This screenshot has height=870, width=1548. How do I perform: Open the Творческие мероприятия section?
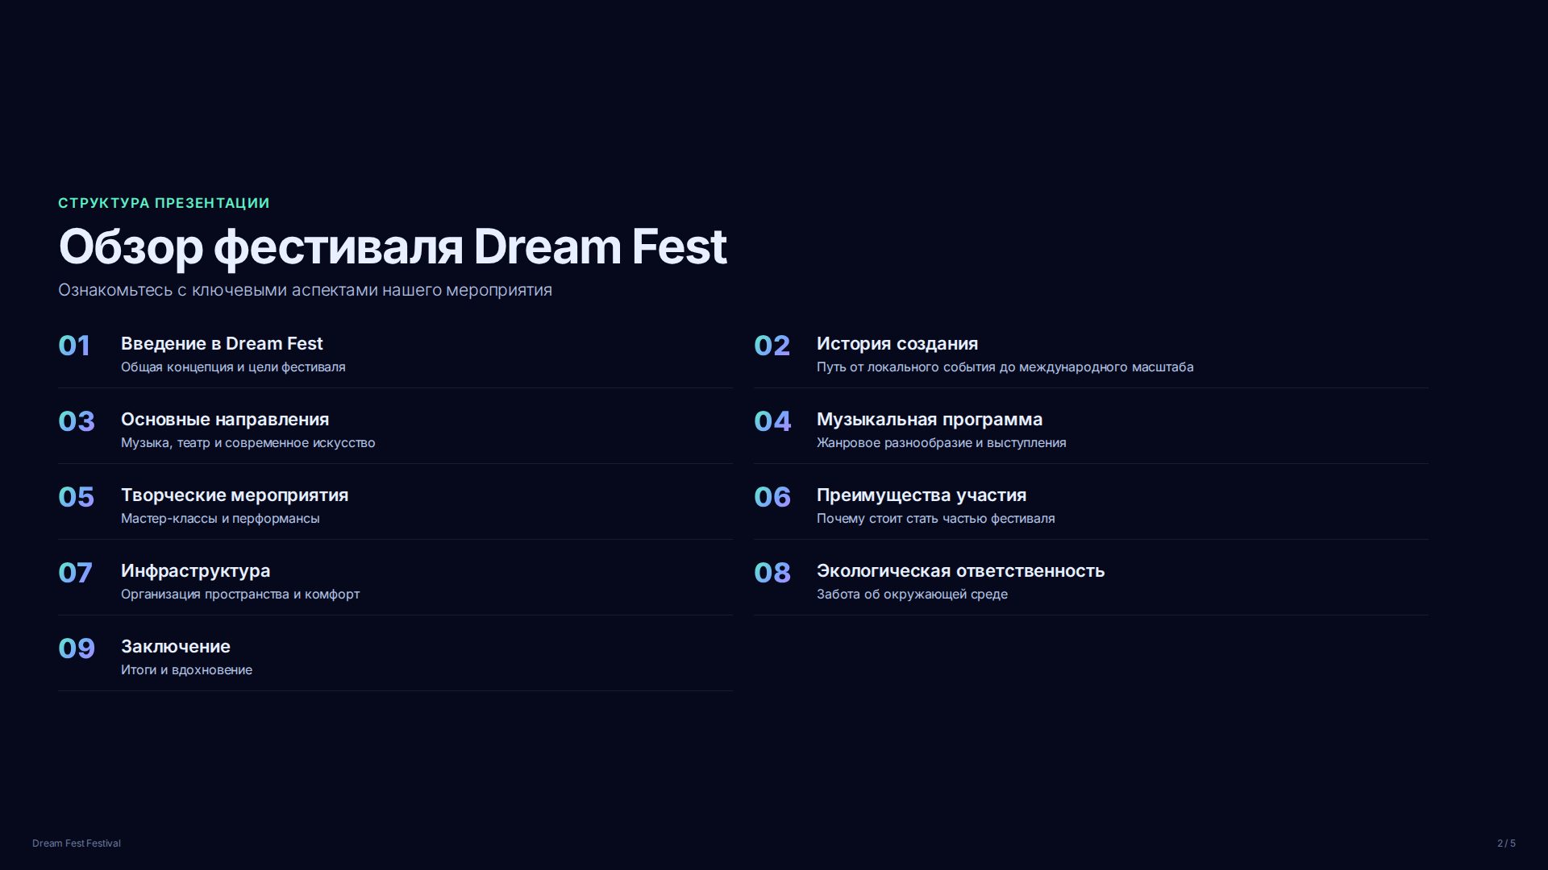click(x=395, y=506)
